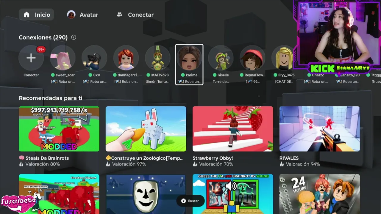Open second-row Strawberry Elephant modded thumbnail

click(x=59, y=194)
